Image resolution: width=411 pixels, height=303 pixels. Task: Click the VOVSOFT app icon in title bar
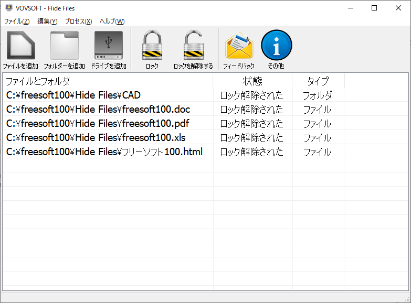pyautogui.click(x=9, y=8)
